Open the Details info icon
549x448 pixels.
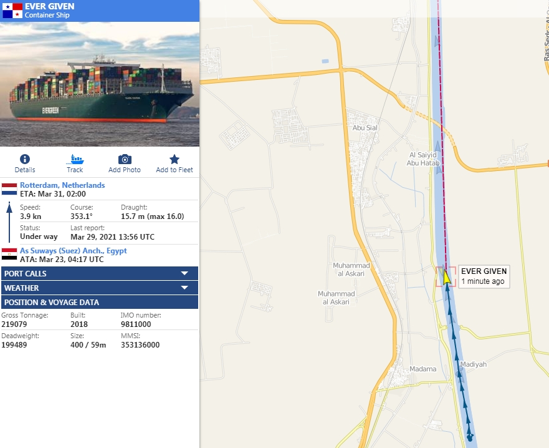coord(25,160)
